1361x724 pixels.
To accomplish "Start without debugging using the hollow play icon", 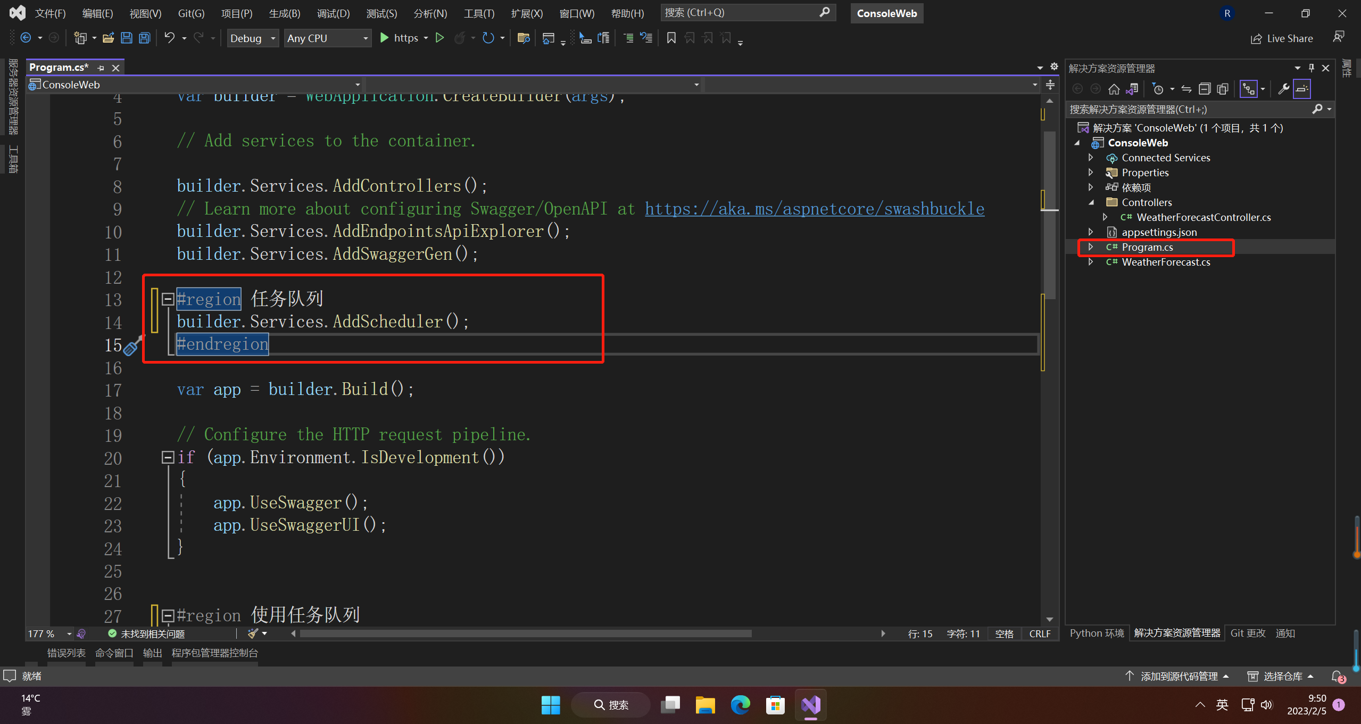I will (x=439, y=38).
